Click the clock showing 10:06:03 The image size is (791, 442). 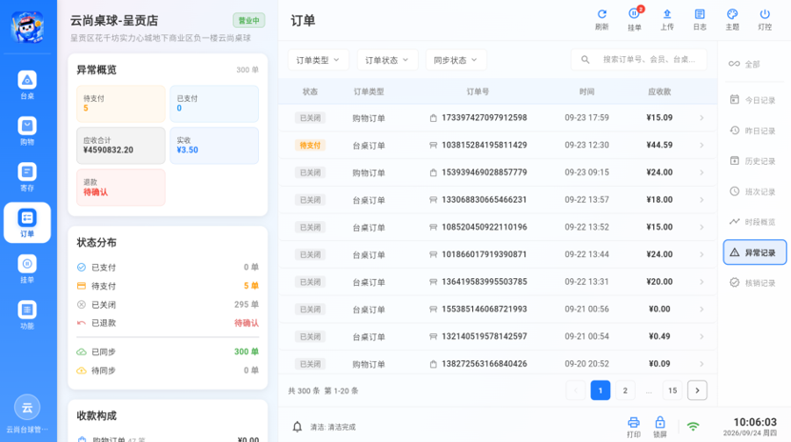click(755, 422)
